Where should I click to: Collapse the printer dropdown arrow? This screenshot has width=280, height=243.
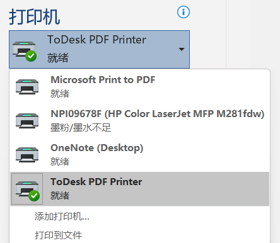[182, 49]
